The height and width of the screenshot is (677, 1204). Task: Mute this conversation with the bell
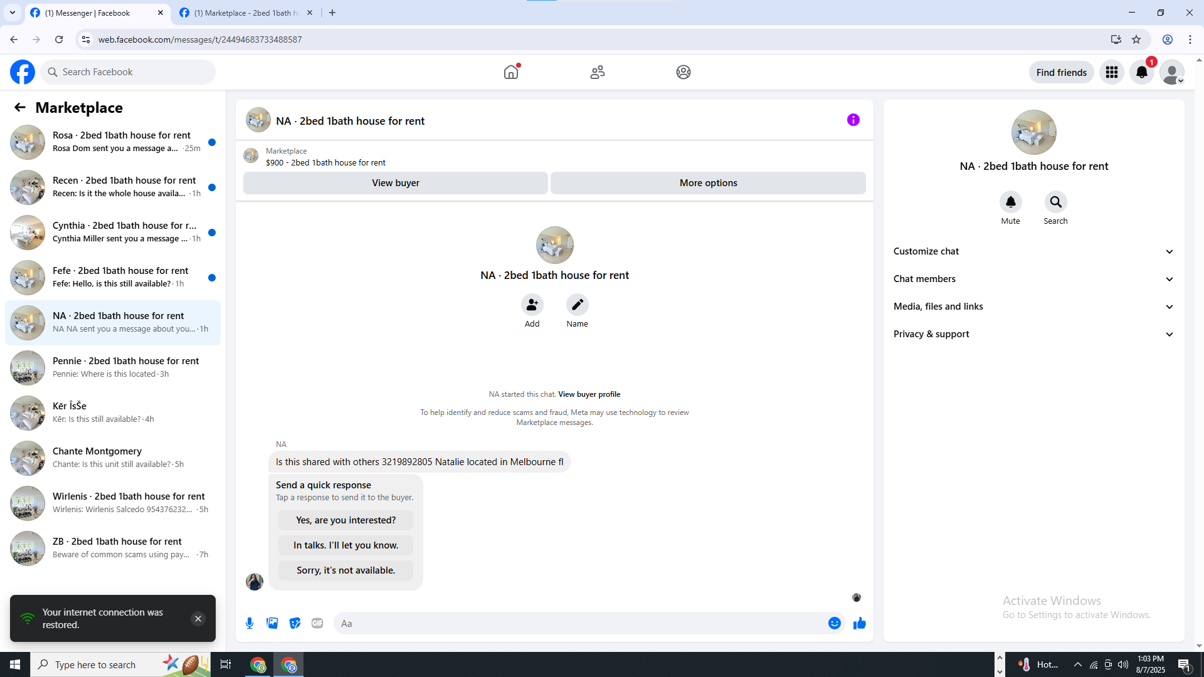coord(1010,202)
